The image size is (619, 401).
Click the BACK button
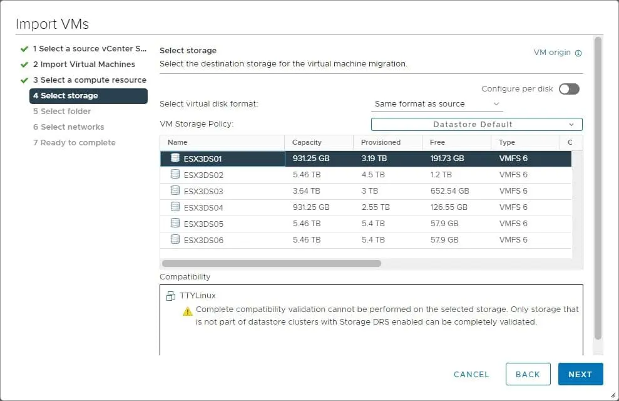tap(528, 374)
